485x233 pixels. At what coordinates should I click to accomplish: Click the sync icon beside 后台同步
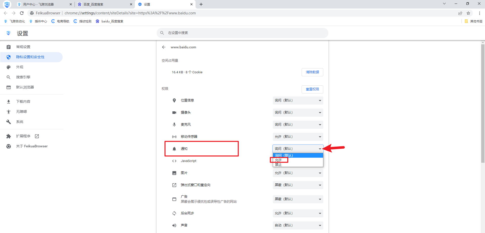(174, 213)
